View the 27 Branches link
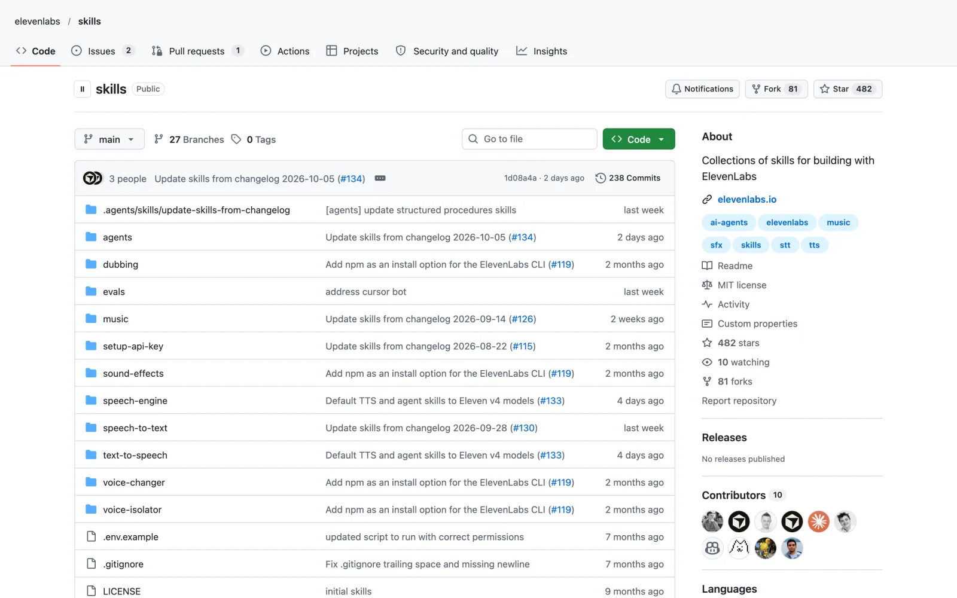This screenshot has height=598, width=957. (189, 139)
